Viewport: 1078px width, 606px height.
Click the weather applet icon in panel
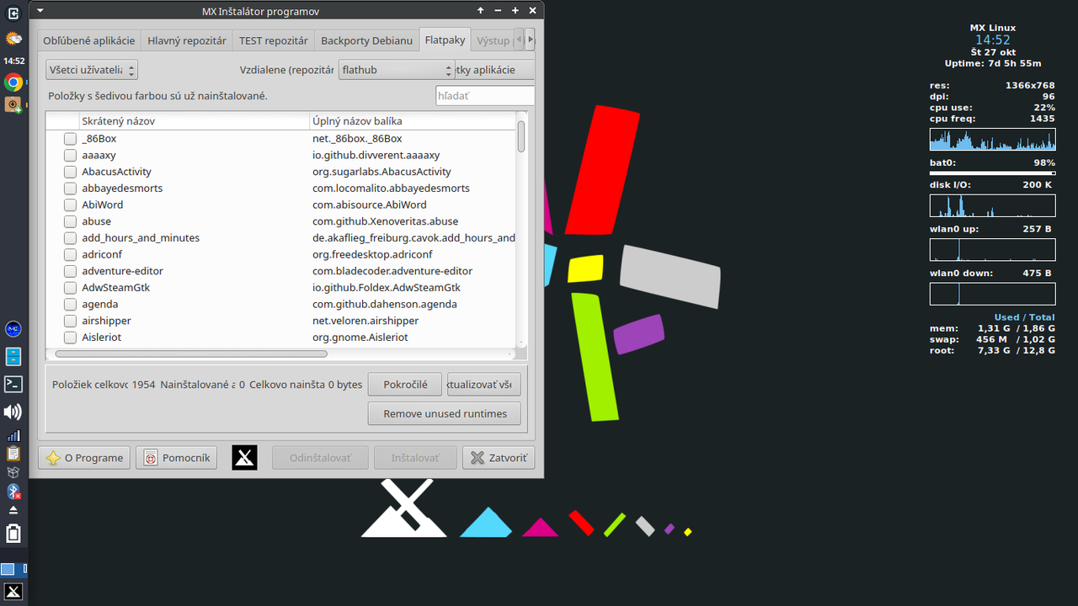pos(13,39)
